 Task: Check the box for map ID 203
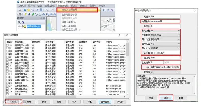(x=7, y=54)
